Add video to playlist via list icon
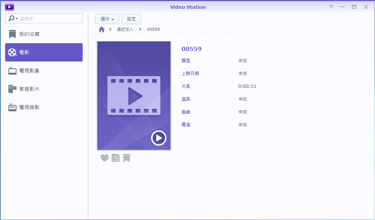Screen dimensions: 375x220 coord(115,158)
